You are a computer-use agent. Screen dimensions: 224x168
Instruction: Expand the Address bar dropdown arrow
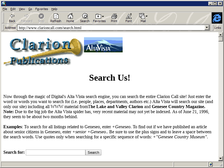click(207, 28)
